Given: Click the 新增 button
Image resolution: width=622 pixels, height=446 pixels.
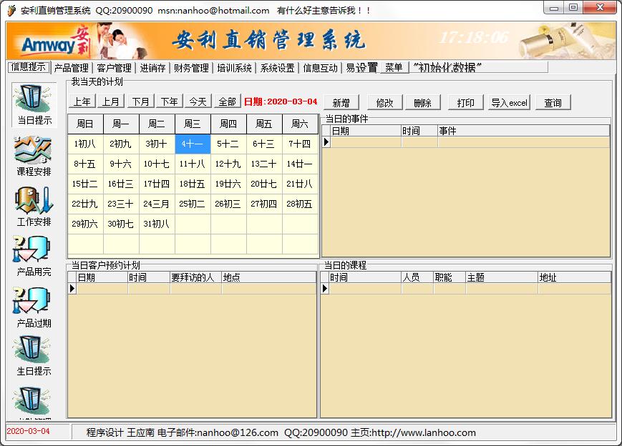Looking at the screenshot, I should coord(341,103).
